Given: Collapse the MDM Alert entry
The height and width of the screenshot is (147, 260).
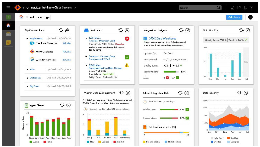Looking at the screenshot, I should click(86, 65).
